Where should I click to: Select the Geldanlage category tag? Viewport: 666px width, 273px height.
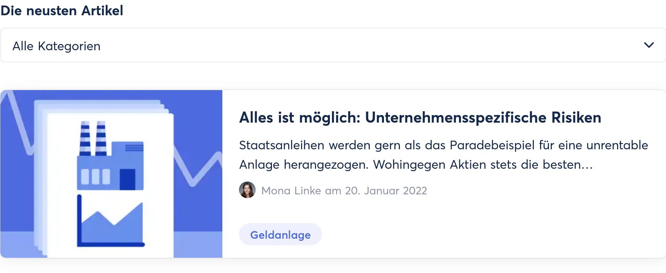(x=280, y=235)
